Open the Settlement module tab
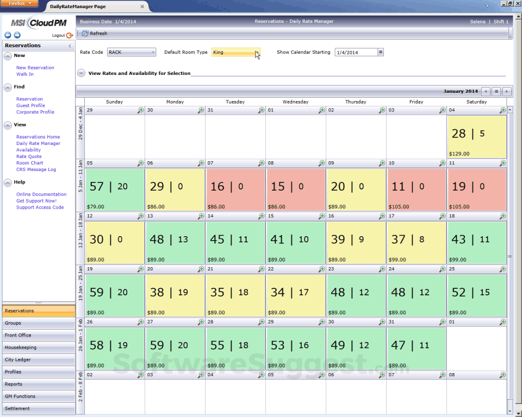 (39, 408)
